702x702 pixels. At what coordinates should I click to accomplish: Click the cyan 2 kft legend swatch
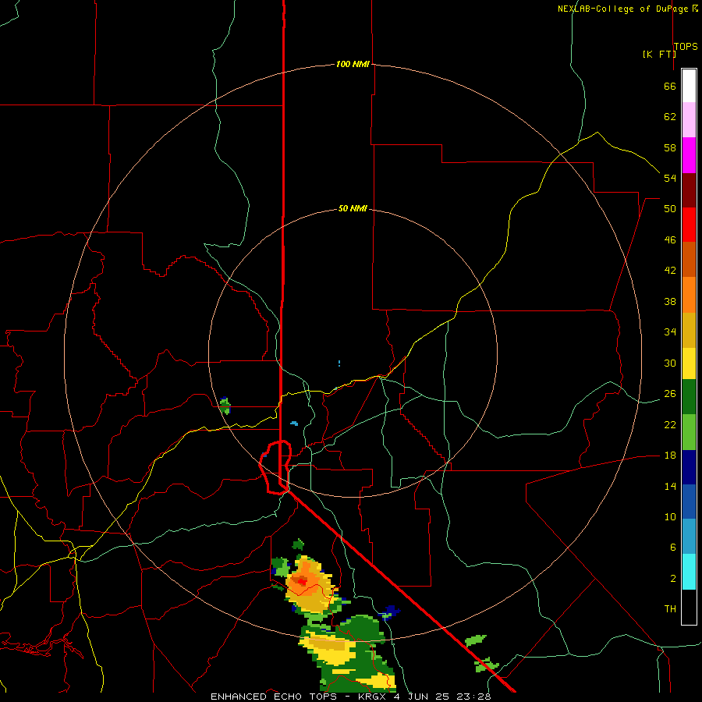coord(689,573)
